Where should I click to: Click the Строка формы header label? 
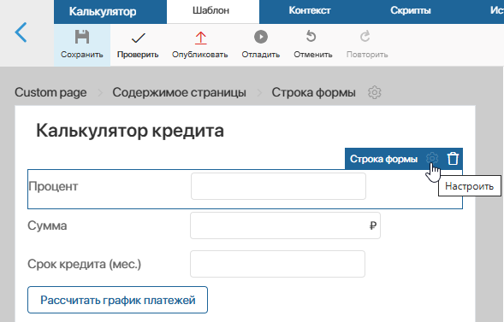383,159
